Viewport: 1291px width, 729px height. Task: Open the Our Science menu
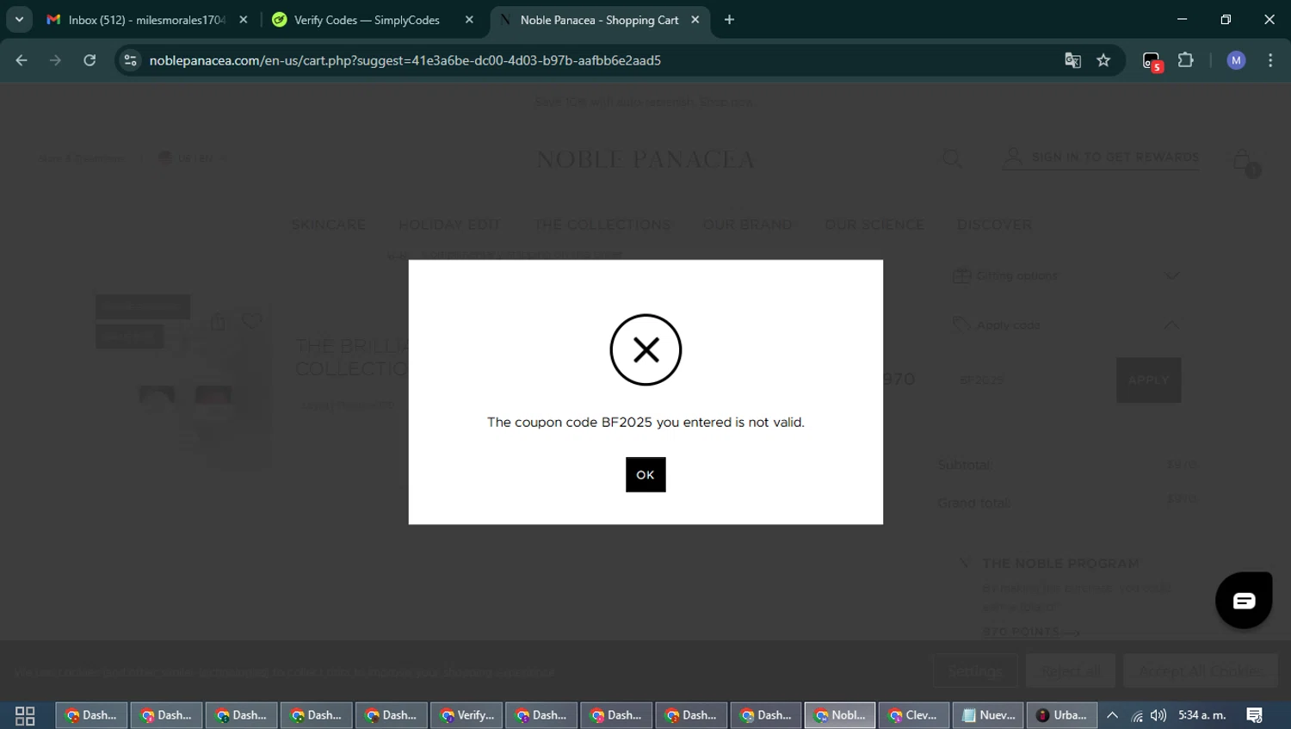point(874,225)
